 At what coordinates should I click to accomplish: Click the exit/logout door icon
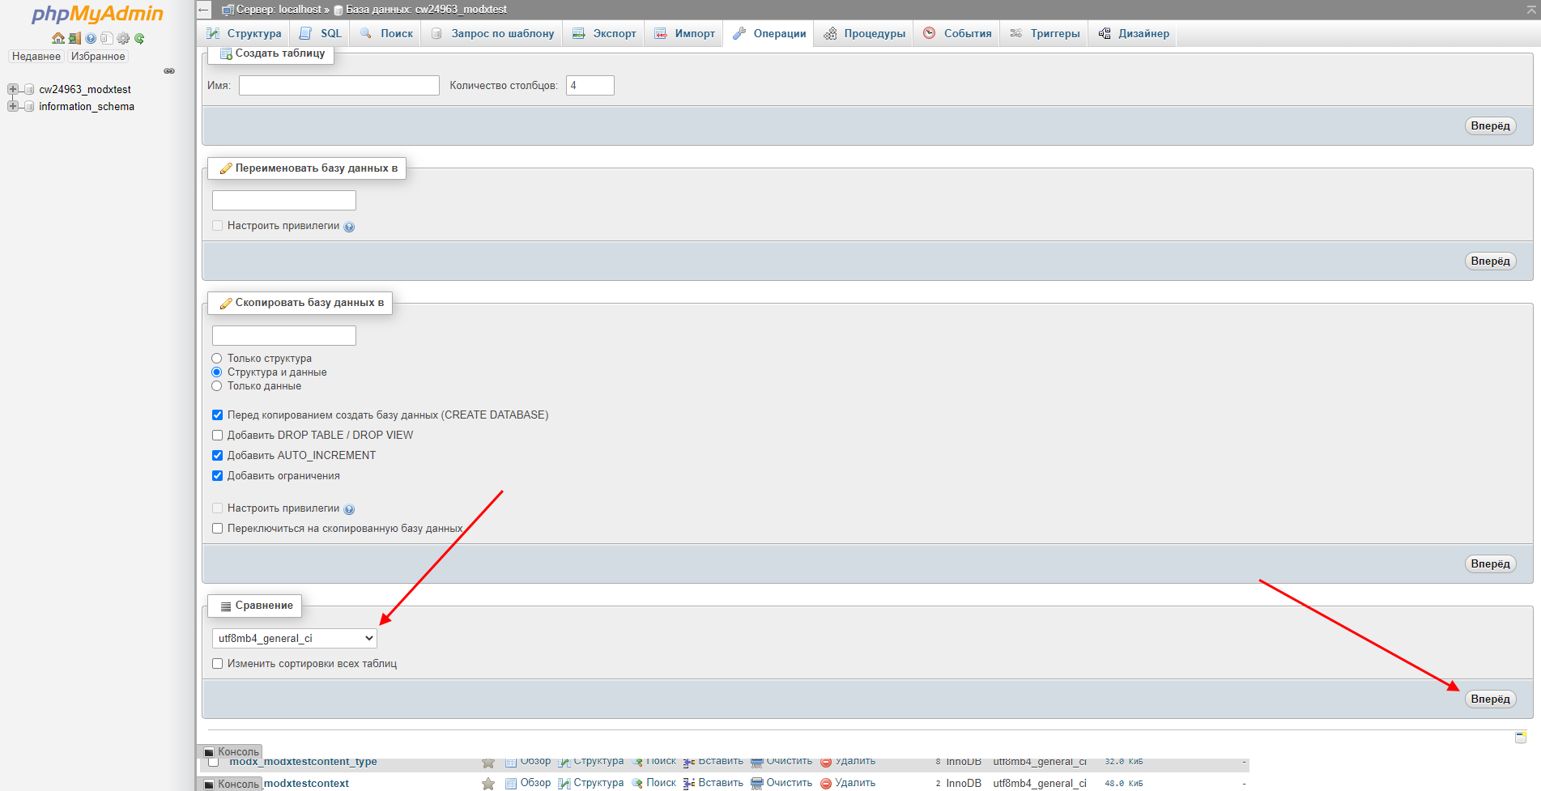[74, 38]
